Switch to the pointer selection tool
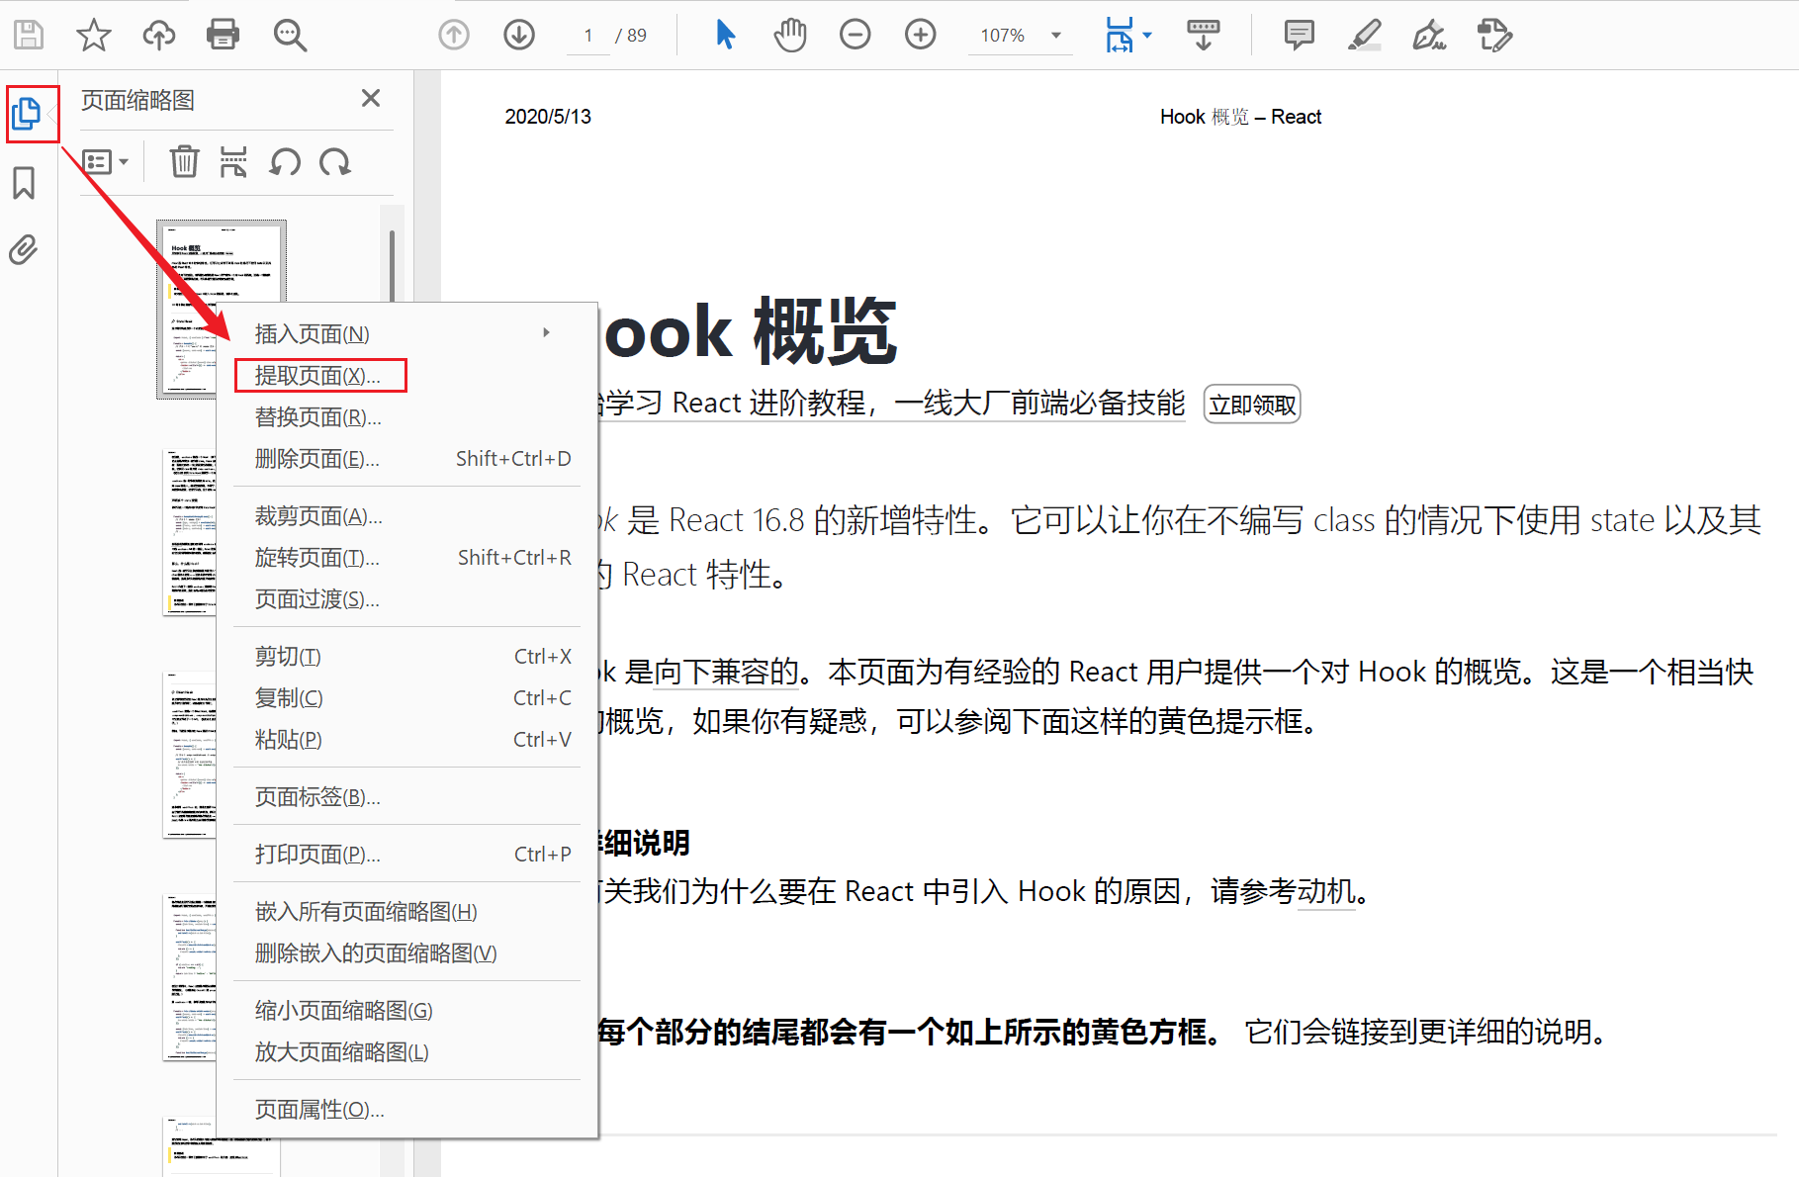The height and width of the screenshot is (1177, 1799). pos(724,34)
